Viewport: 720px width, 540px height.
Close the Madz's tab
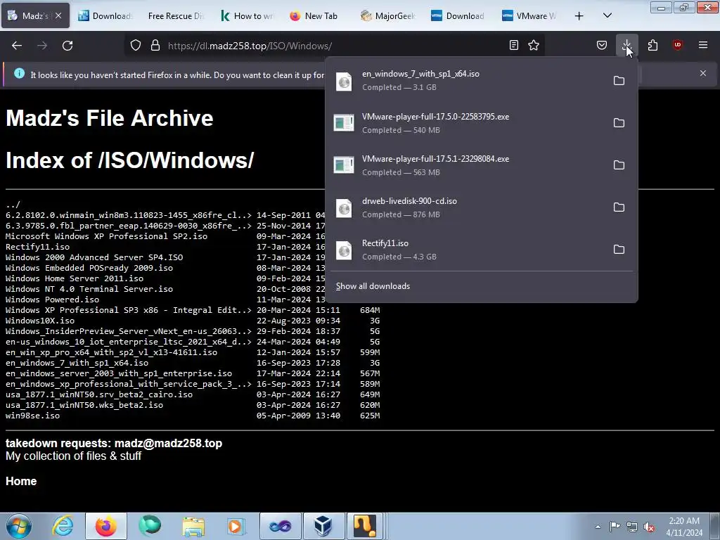pyautogui.click(x=58, y=15)
